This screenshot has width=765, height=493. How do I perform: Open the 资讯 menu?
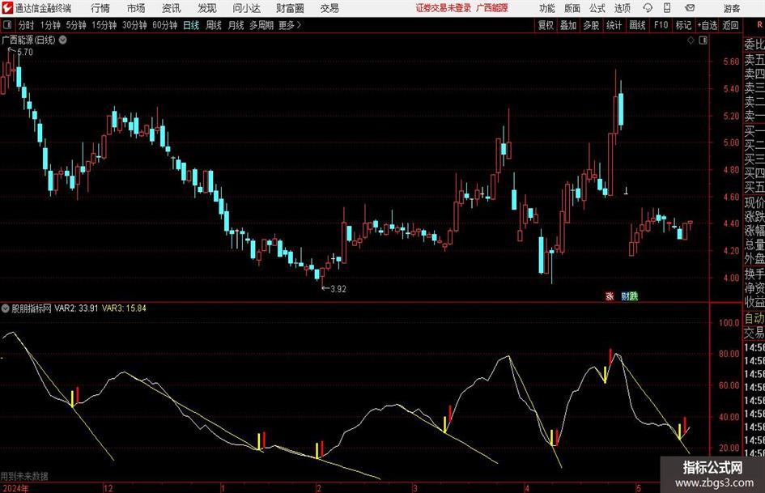click(172, 8)
